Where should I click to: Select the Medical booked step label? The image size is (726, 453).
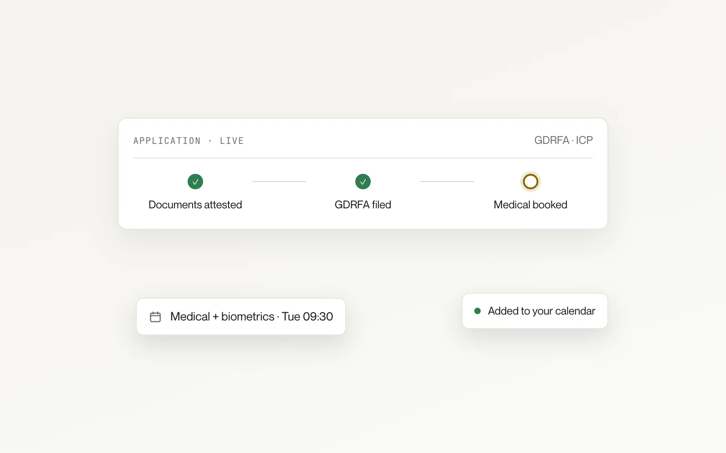(531, 205)
